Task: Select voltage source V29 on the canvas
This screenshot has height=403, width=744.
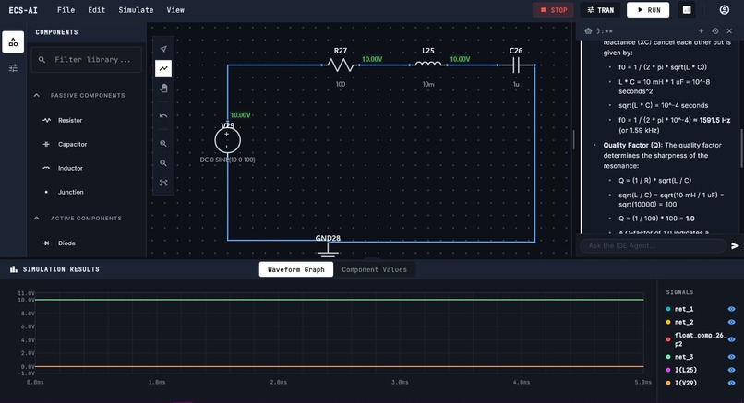Action: [x=227, y=140]
